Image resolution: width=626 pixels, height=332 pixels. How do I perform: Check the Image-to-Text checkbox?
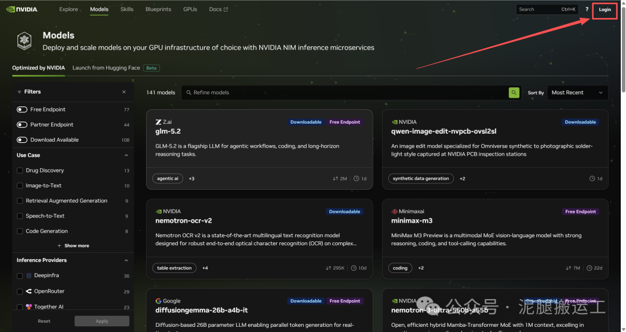(20, 185)
